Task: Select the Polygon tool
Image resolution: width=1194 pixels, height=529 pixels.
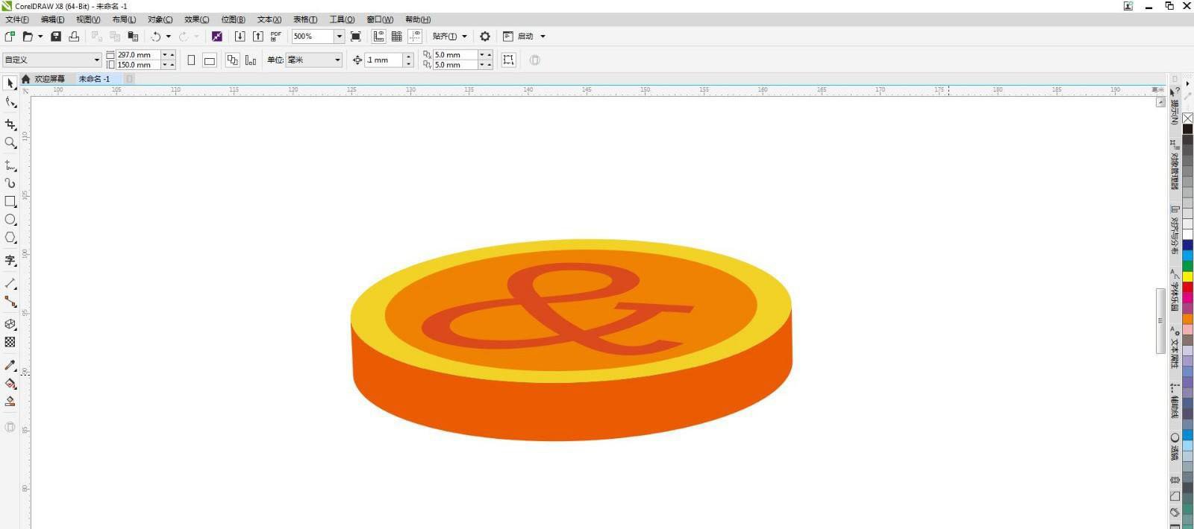Action: (x=10, y=238)
